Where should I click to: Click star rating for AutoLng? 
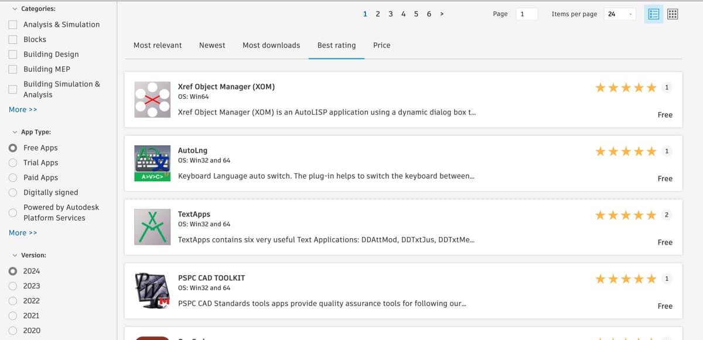click(626, 152)
